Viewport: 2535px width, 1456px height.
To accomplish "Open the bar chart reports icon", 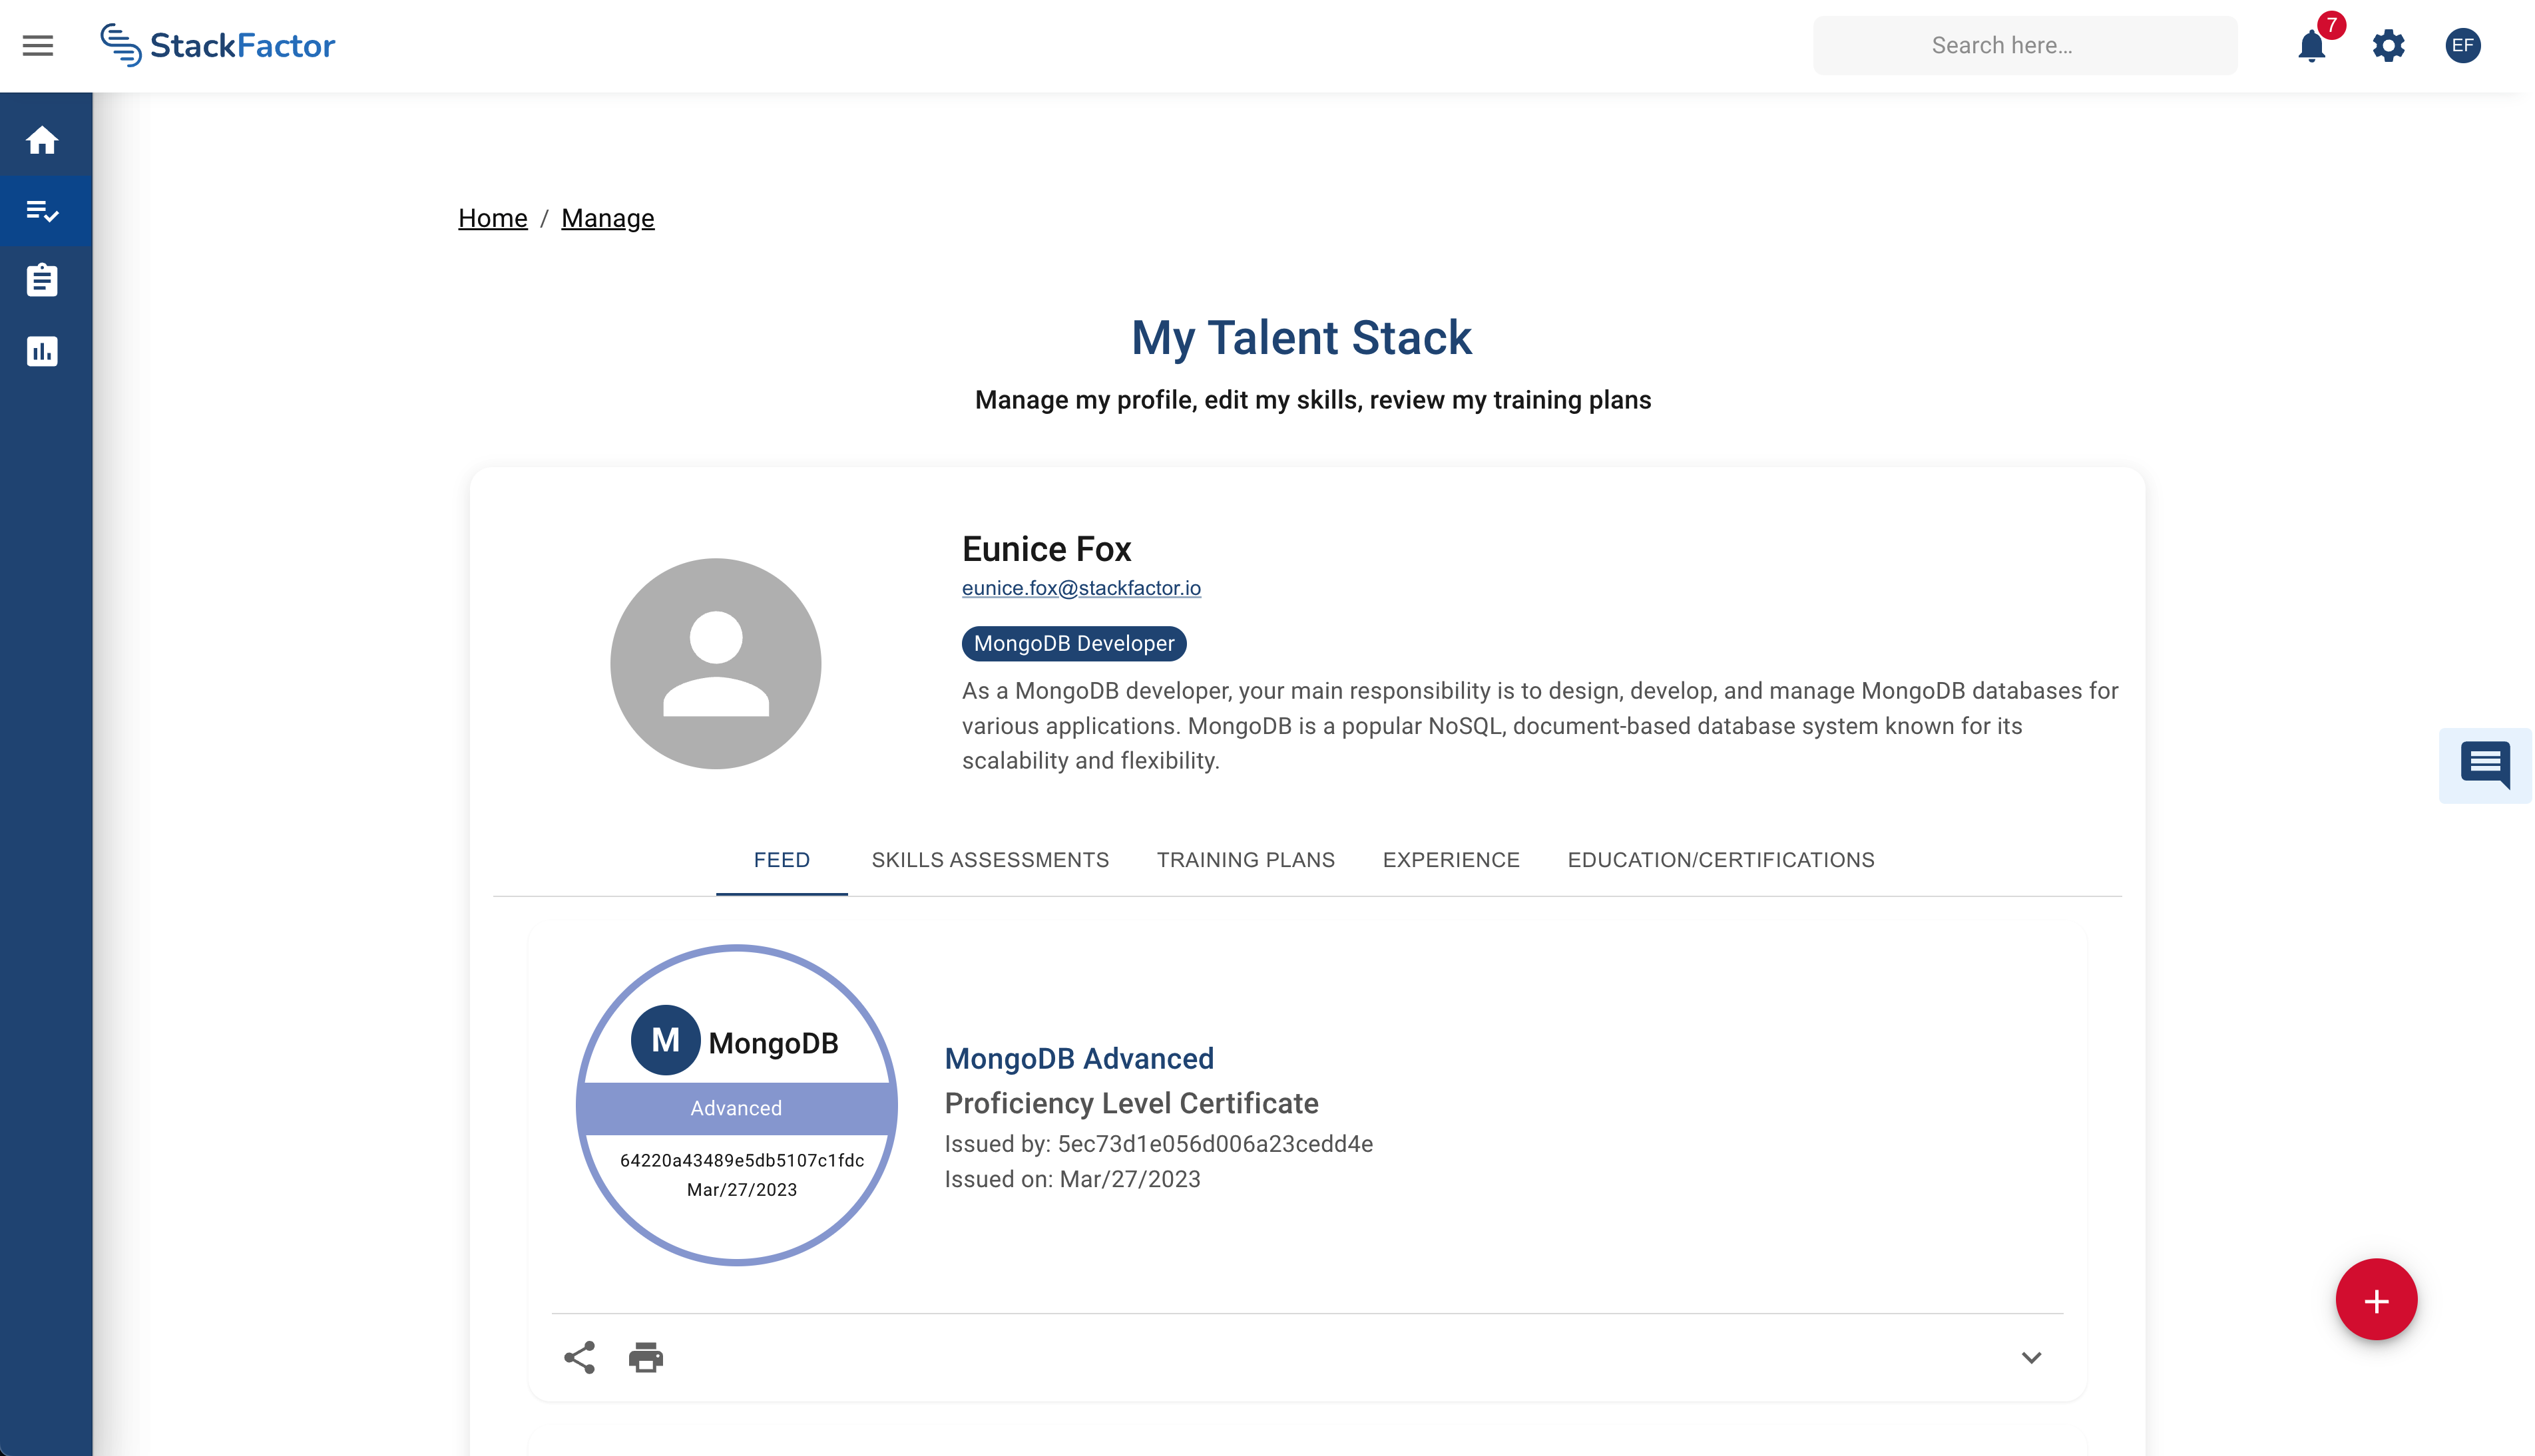I will click(42, 351).
